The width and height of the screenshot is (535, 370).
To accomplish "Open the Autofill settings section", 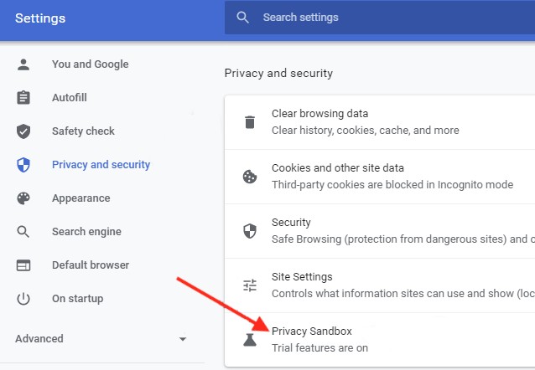I will [x=70, y=97].
